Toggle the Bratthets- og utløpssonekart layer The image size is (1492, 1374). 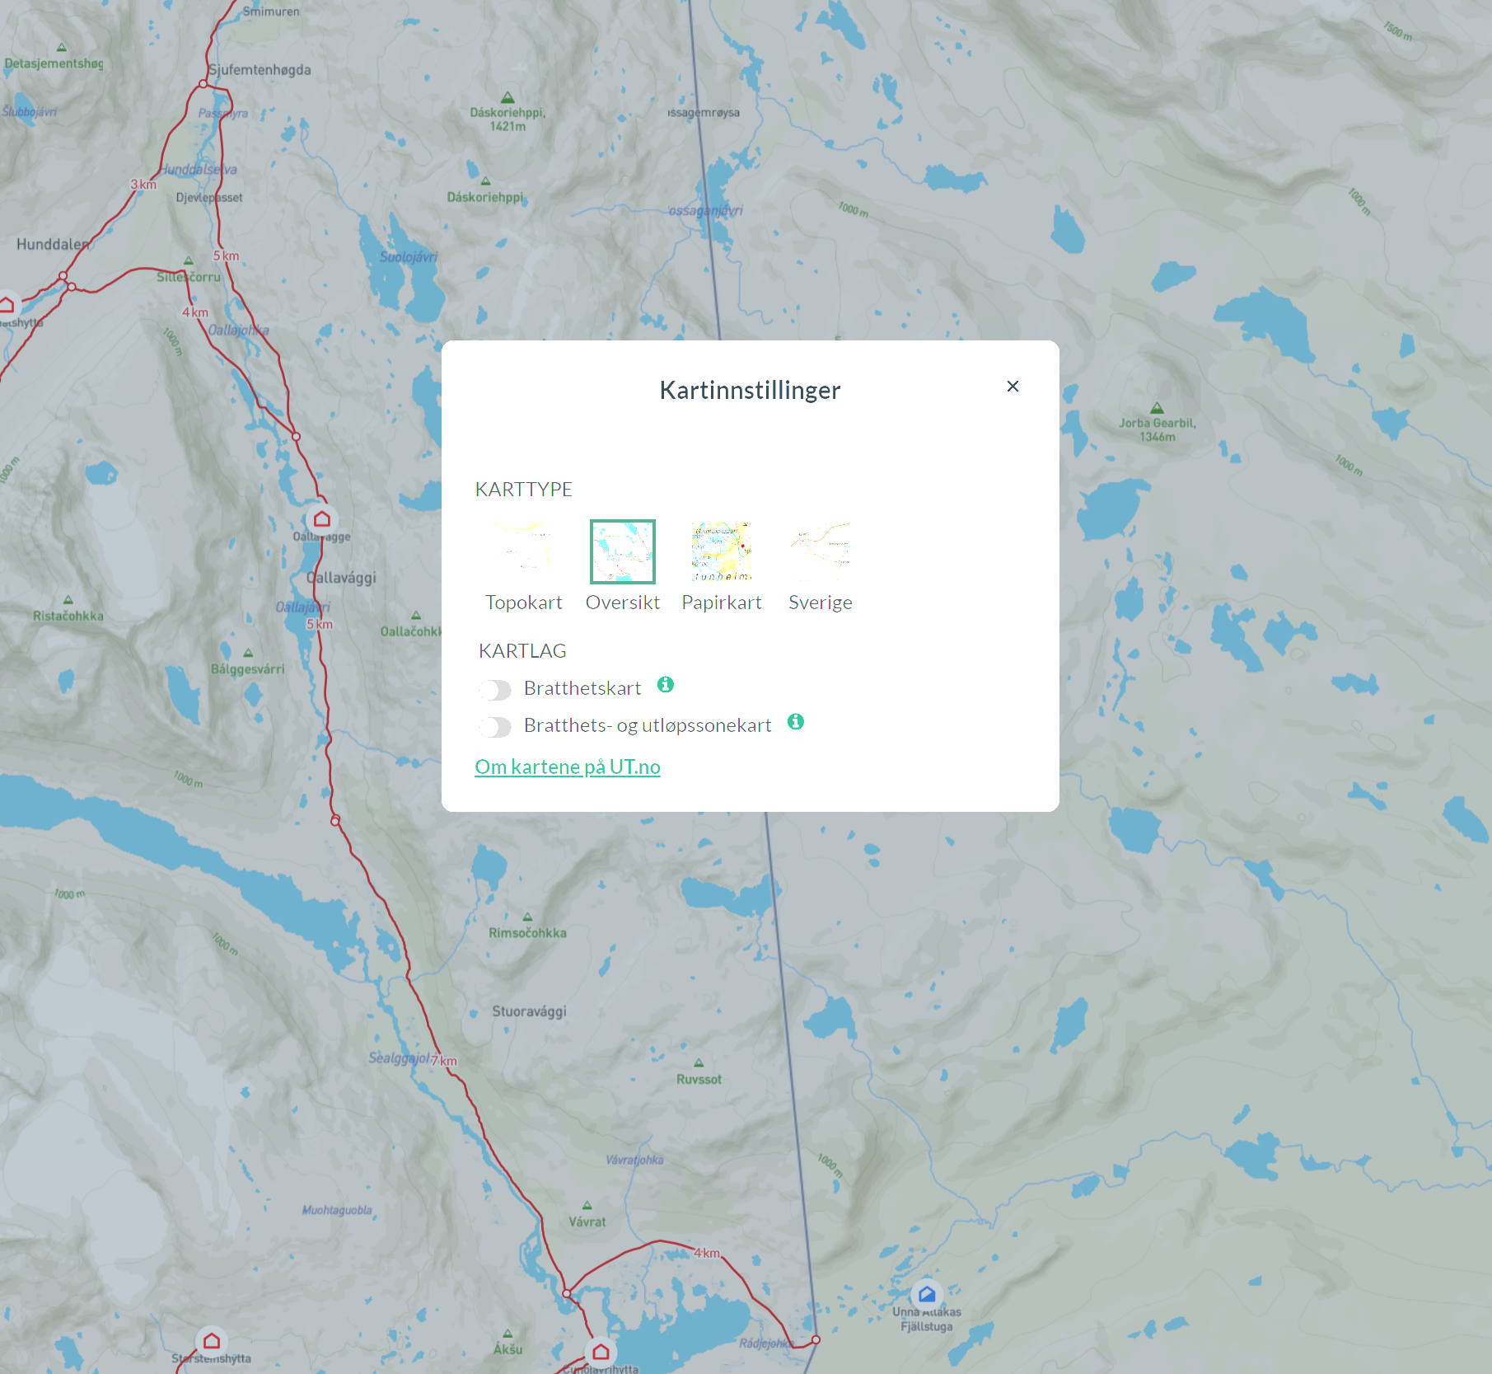(496, 726)
